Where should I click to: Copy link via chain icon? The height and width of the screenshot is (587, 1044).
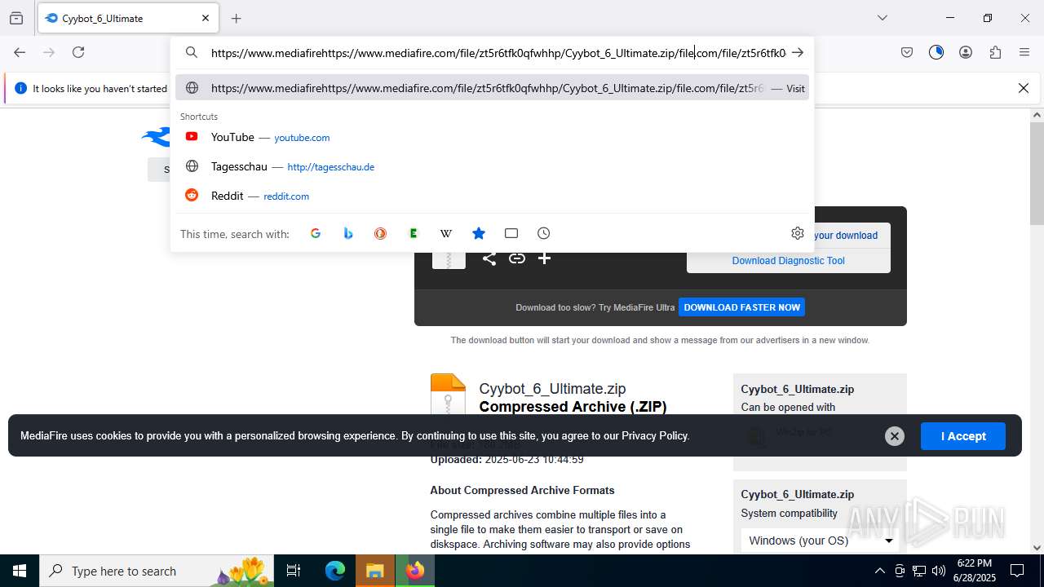[x=517, y=258]
